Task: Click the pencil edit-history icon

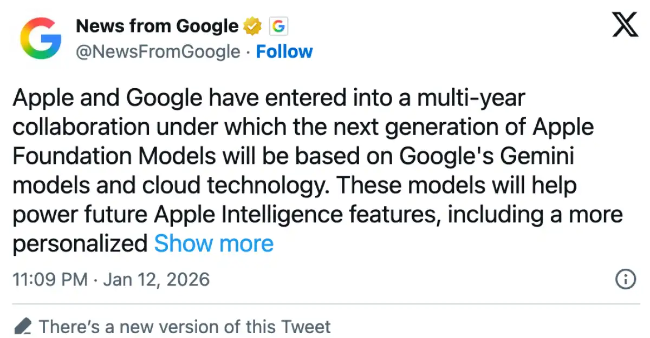Action: point(22,327)
